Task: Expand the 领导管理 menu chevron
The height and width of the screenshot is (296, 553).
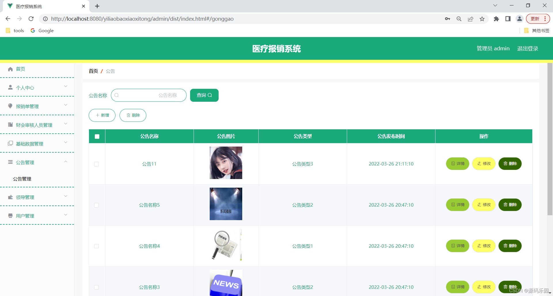Action: tap(66, 196)
